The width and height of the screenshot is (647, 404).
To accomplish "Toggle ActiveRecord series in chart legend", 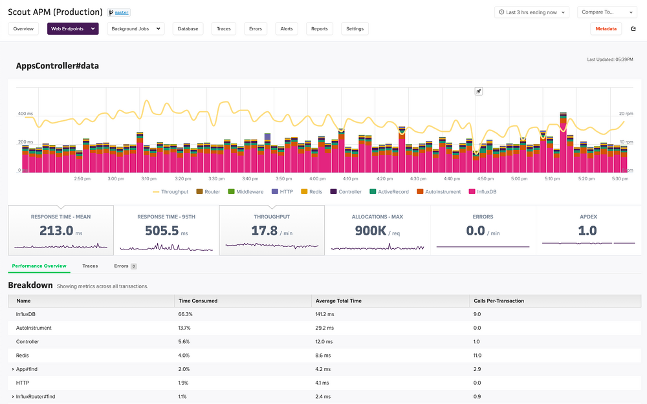I will [389, 192].
